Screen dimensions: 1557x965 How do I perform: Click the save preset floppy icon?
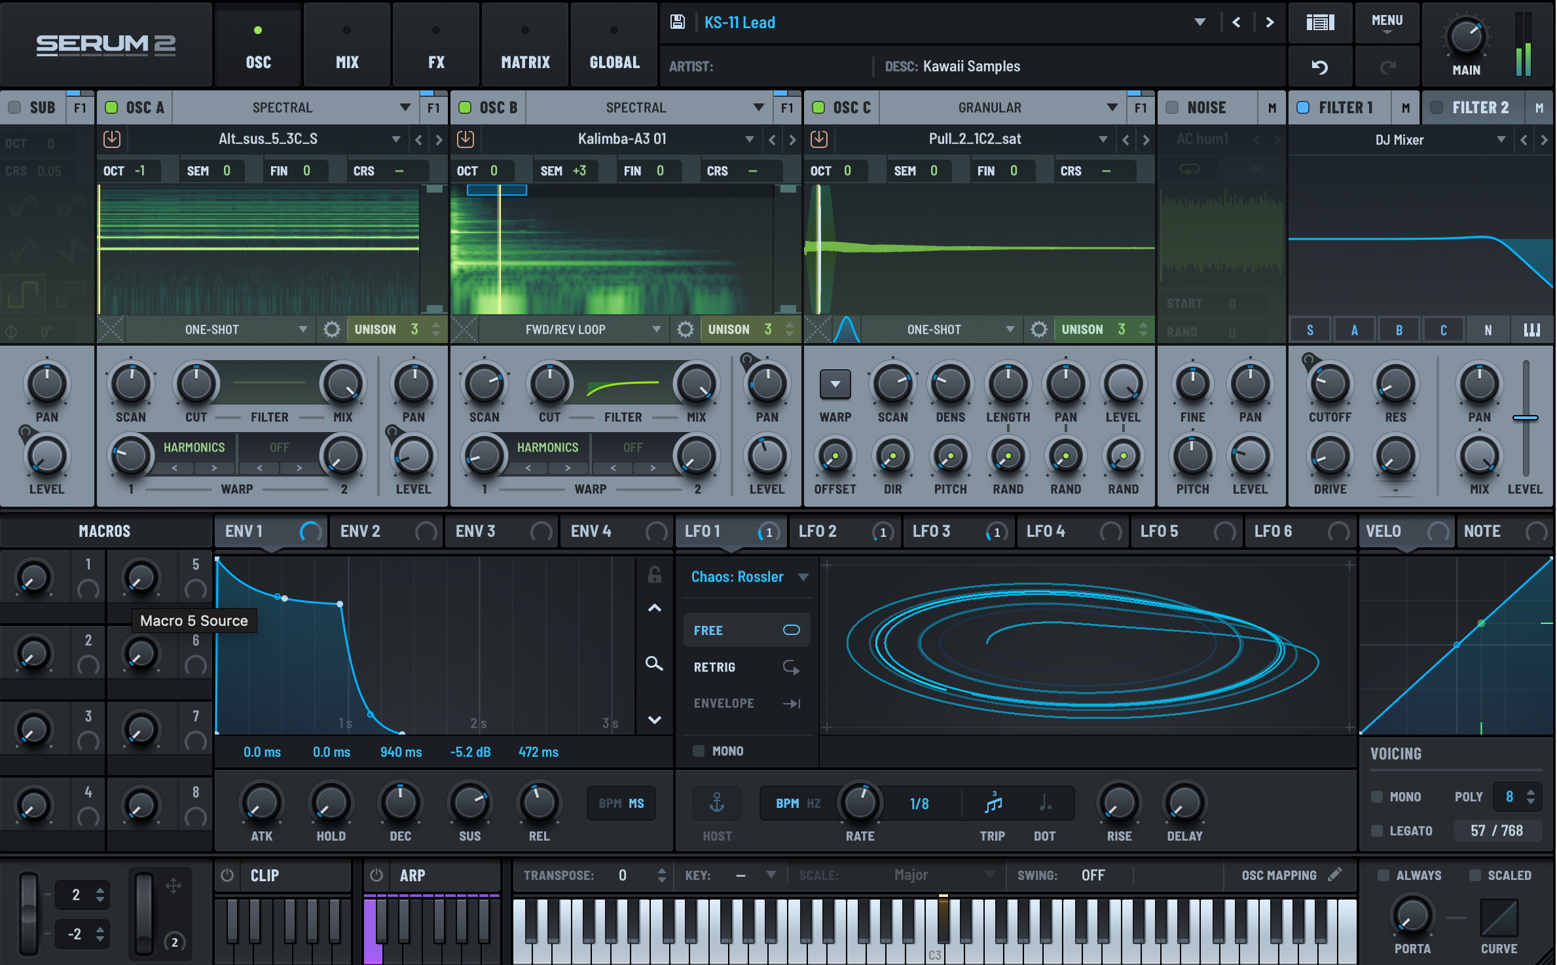pos(678,22)
